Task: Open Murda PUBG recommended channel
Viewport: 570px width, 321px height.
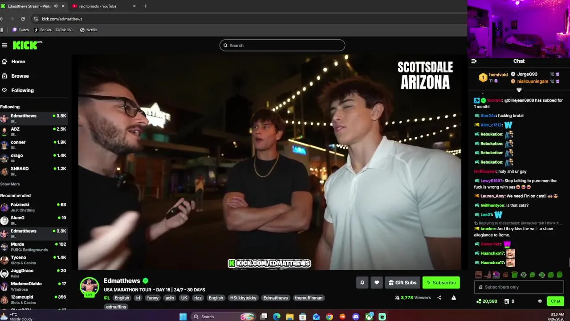Action: pyautogui.click(x=34, y=247)
